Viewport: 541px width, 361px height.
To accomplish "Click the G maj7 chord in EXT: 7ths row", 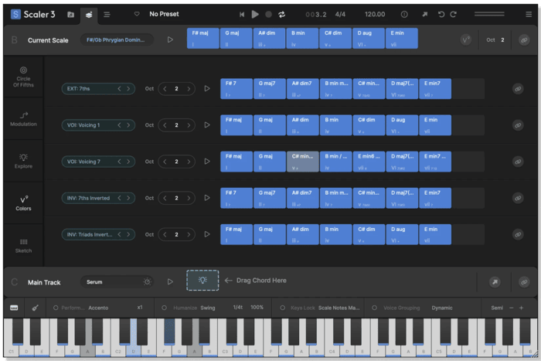I will coord(270,89).
